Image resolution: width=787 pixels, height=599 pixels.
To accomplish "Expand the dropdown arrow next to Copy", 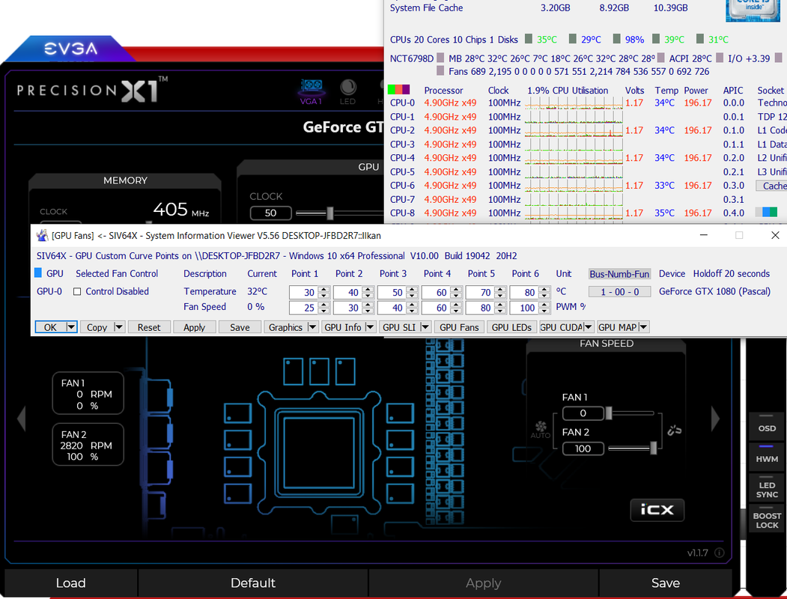I will click(x=119, y=327).
